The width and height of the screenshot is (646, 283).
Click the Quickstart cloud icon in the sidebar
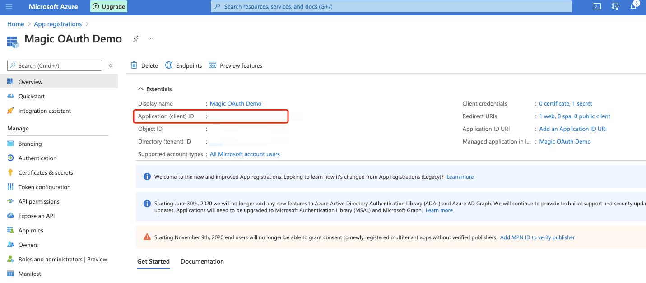(10, 96)
